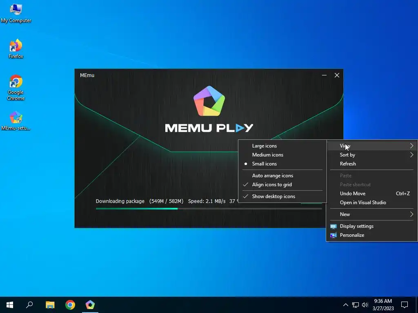Expand the View submenu arrow
Viewport: 418px width, 313px height.
point(412,146)
